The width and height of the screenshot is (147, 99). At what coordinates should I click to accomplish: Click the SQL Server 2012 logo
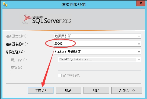pos(47,19)
